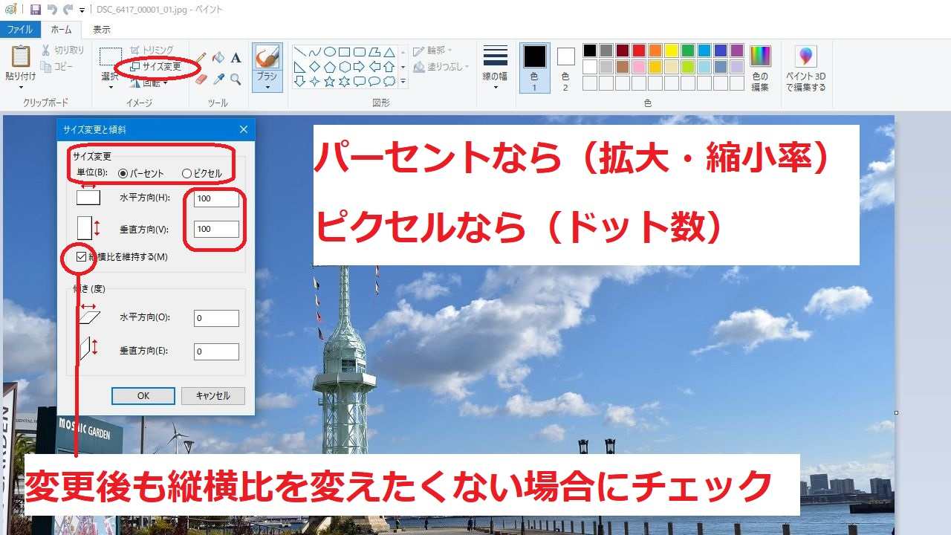This screenshot has width=951, height=535.
Task: Click トリミング (crop) in the image group
Action: click(152, 50)
